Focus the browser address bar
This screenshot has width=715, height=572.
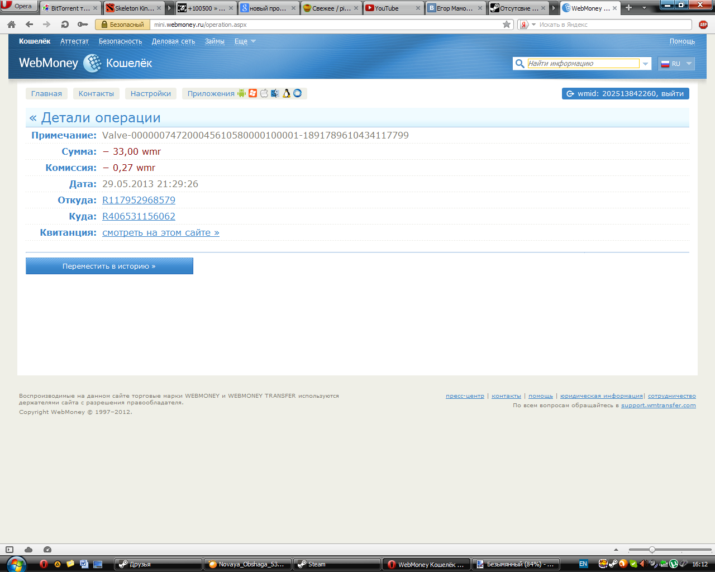point(327,25)
